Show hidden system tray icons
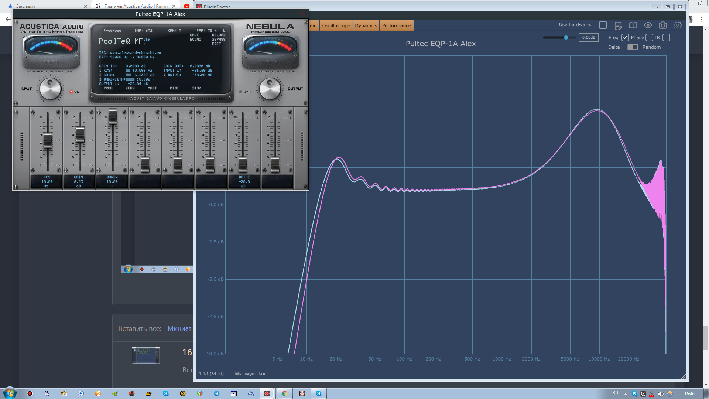This screenshot has height=399, width=709. coord(625,394)
